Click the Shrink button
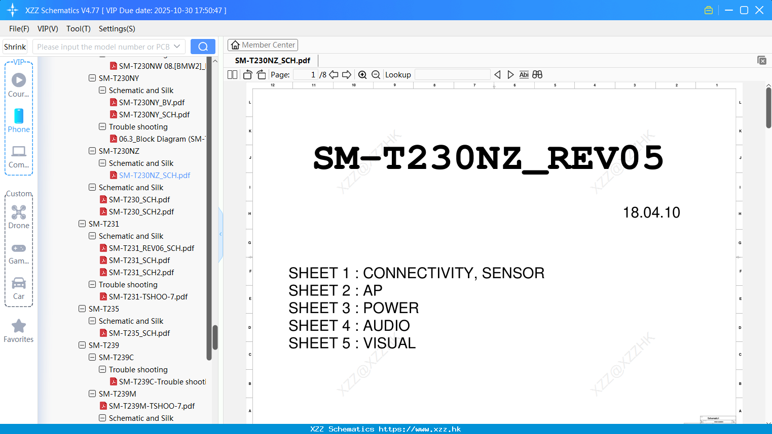This screenshot has height=434, width=772. (x=15, y=47)
